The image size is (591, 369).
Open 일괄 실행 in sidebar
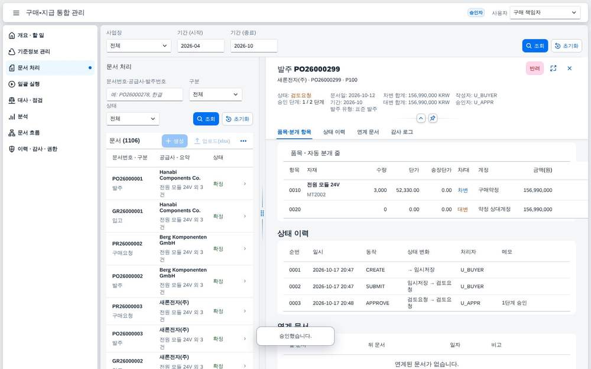coord(50,84)
